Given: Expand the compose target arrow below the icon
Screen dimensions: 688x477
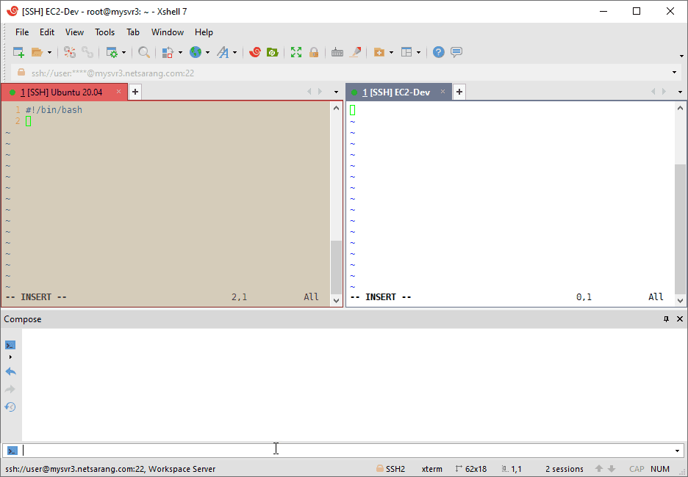Looking at the screenshot, I should tap(10, 357).
